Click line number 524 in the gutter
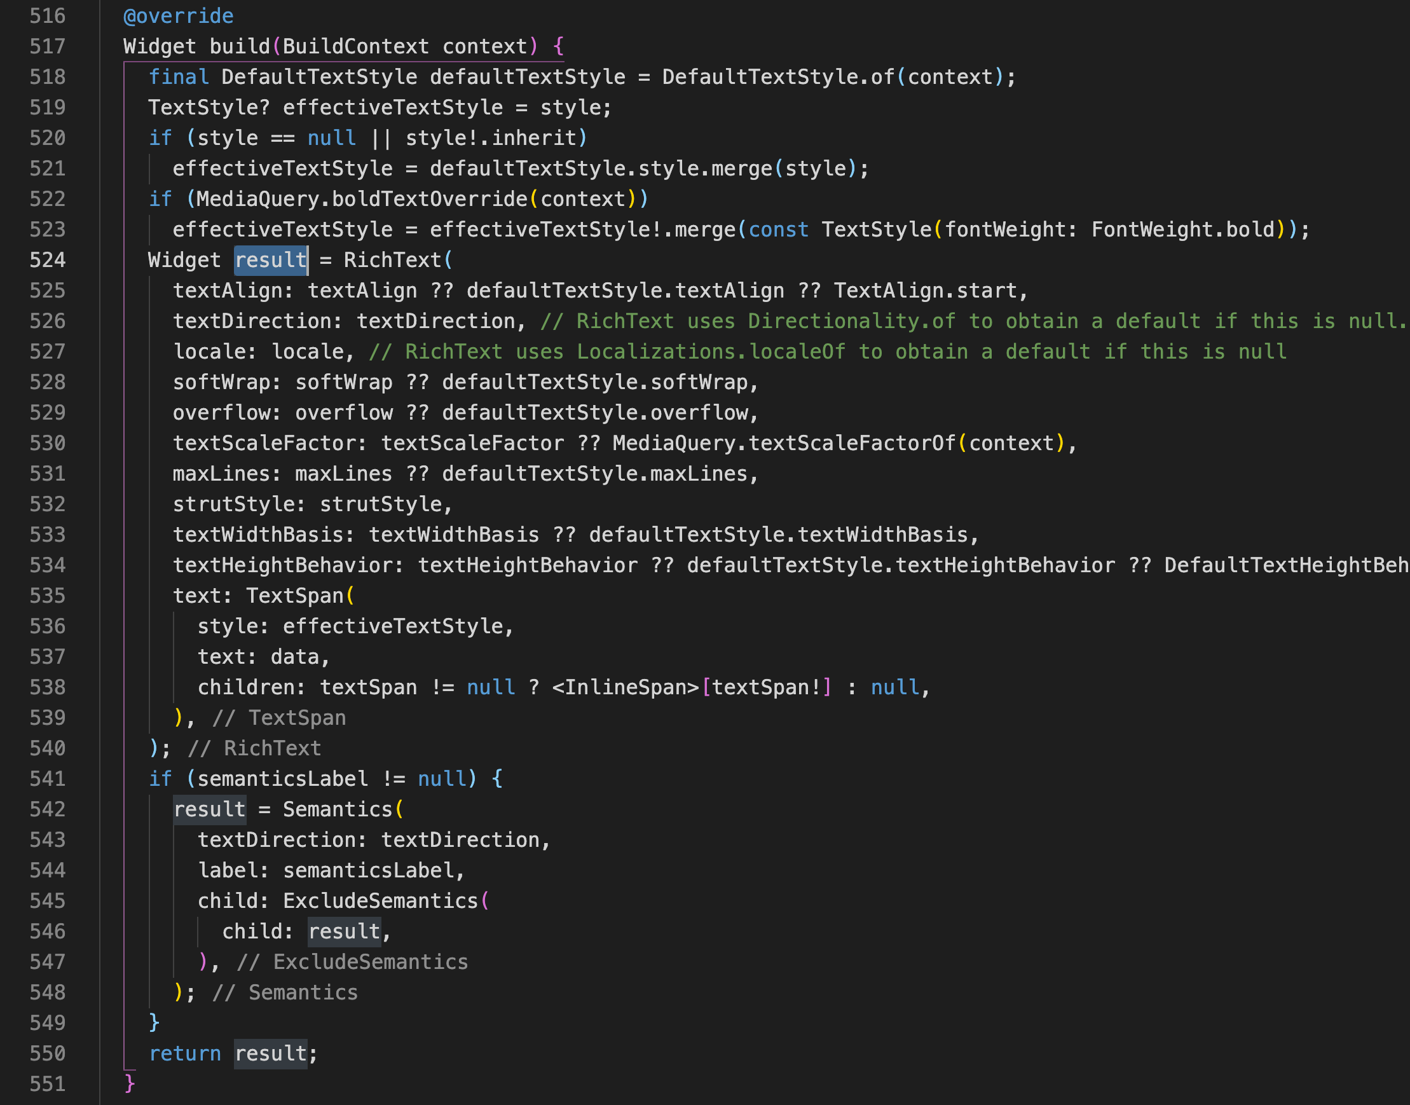Screen dimensions: 1410x1105 tap(47, 260)
